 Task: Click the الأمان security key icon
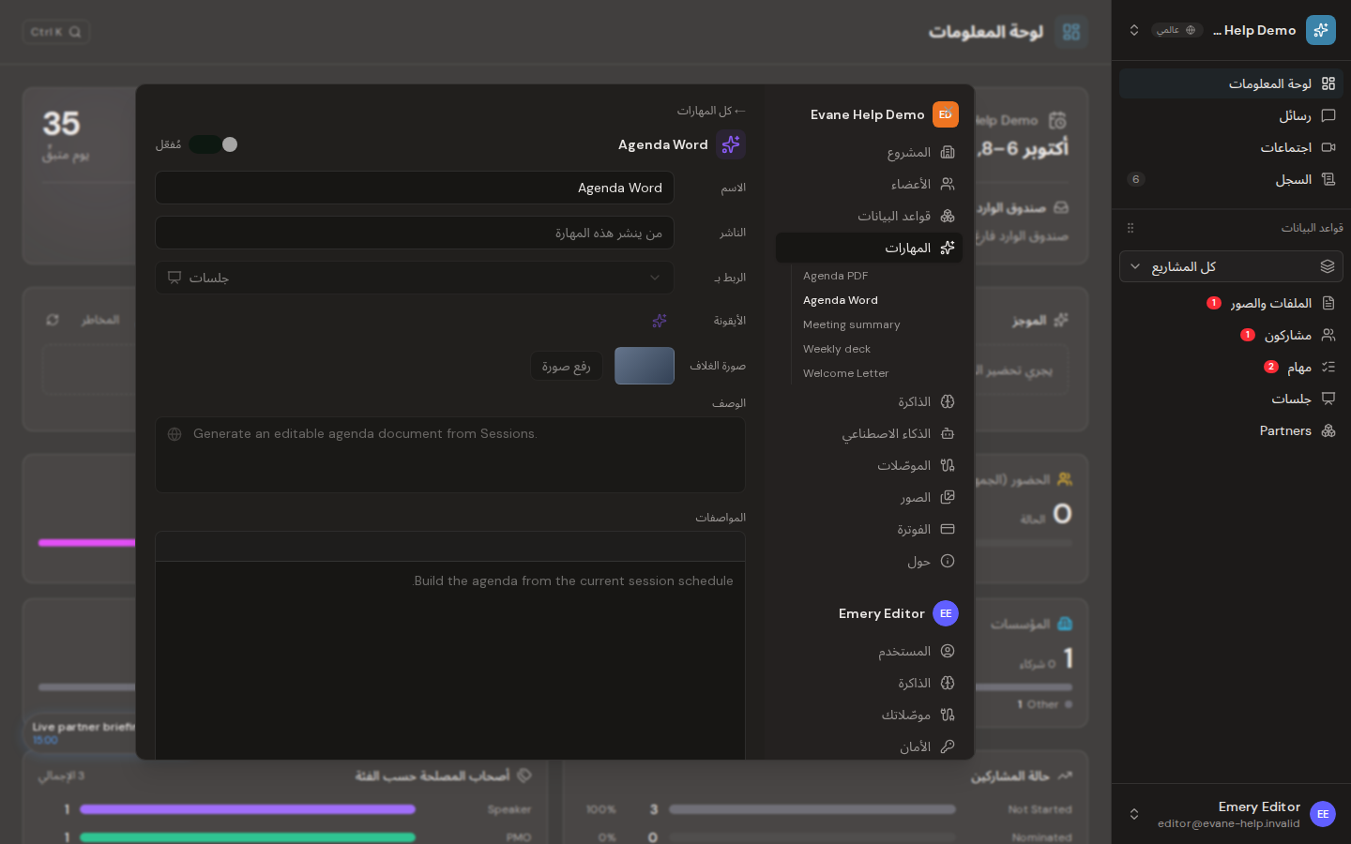click(948, 746)
